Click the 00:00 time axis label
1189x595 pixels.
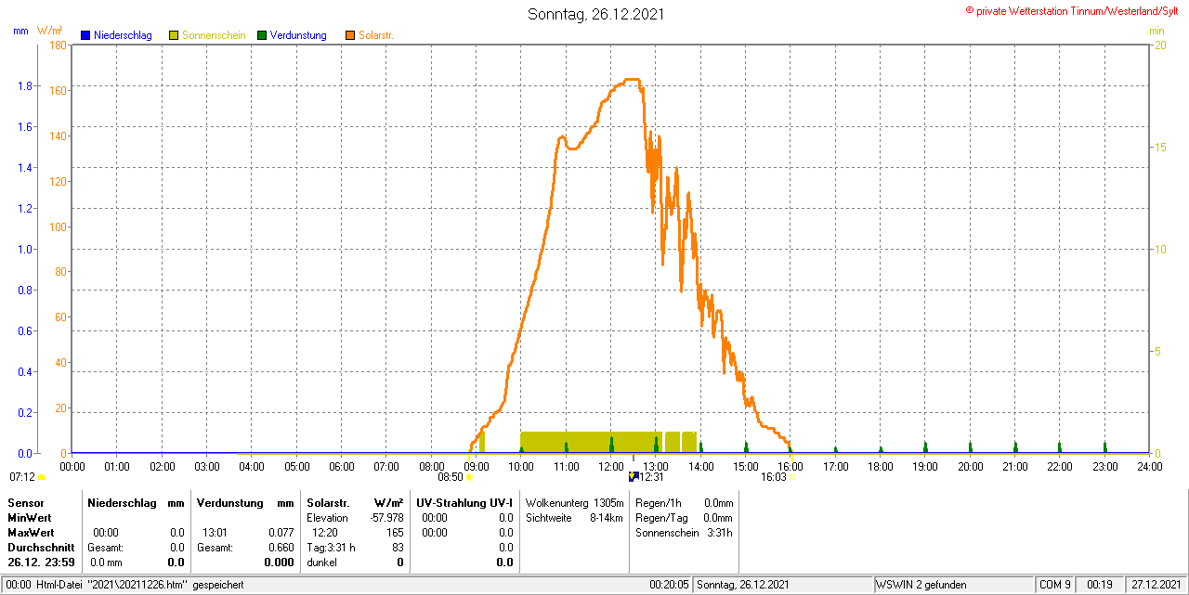point(72,467)
